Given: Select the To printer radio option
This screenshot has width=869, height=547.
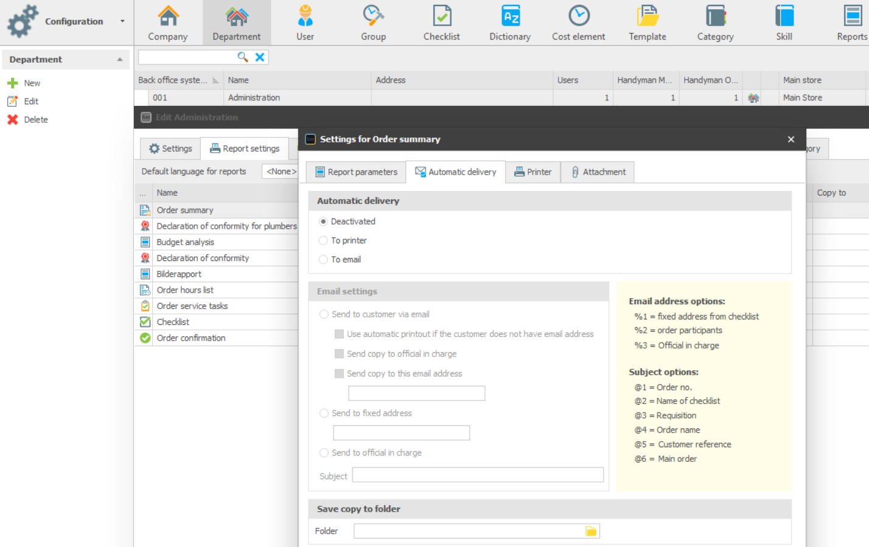Looking at the screenshot, I should [x=323, y=240].
